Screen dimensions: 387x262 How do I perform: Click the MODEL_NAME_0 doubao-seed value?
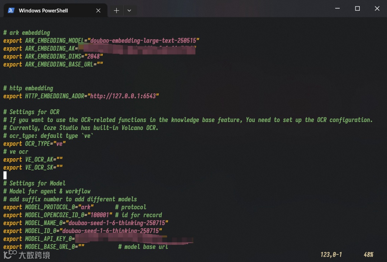tap(117, 223)
